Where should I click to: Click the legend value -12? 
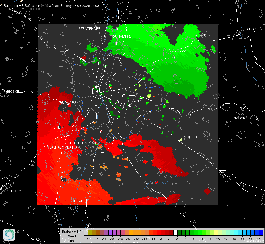click(x=153, y=239)
